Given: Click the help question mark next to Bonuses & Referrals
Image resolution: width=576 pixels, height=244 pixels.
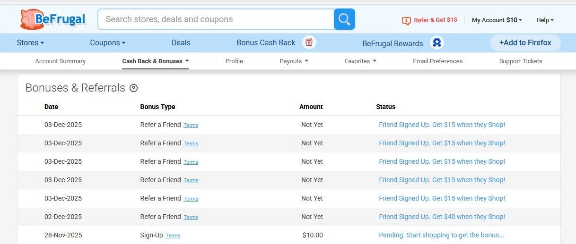Looking at the screenshot, I should pyautogui.click(x=134, y=88).
